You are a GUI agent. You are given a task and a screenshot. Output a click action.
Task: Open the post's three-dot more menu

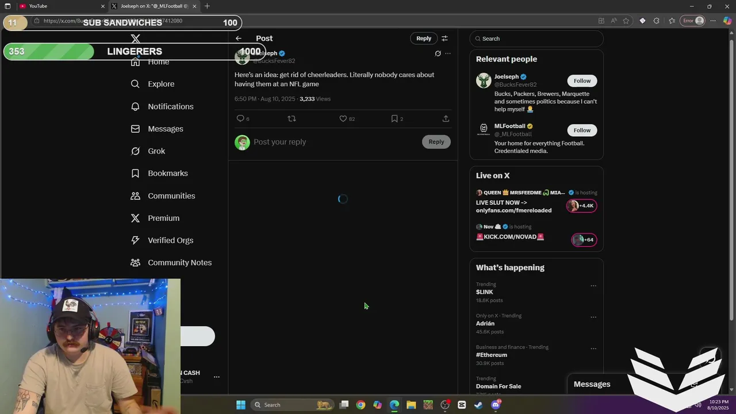(448, 53)
